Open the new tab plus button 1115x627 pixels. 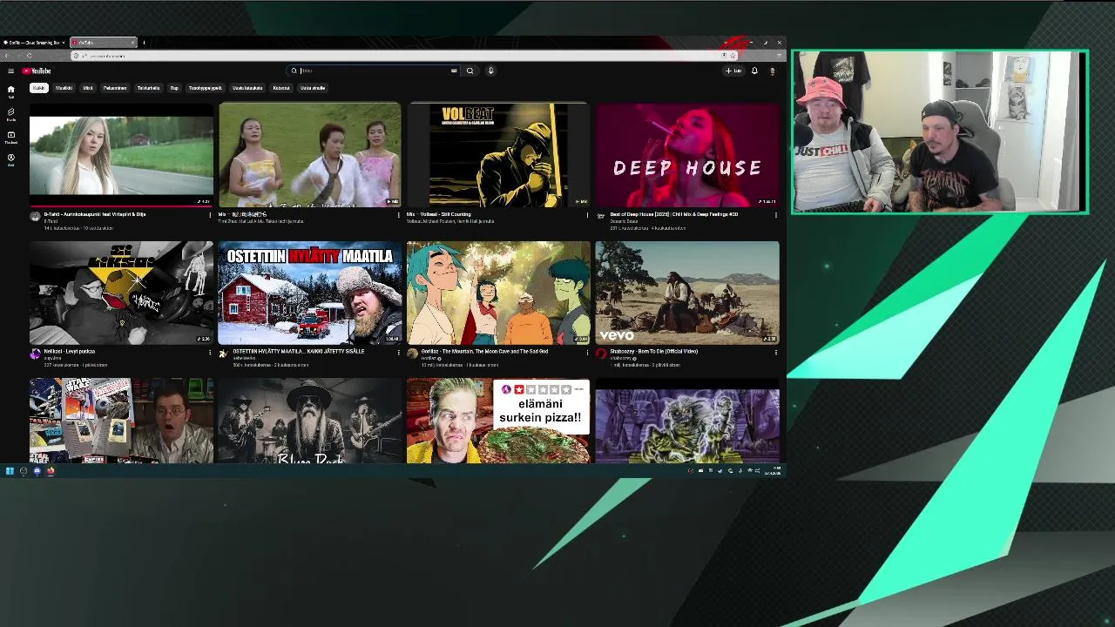click(144, 43)
